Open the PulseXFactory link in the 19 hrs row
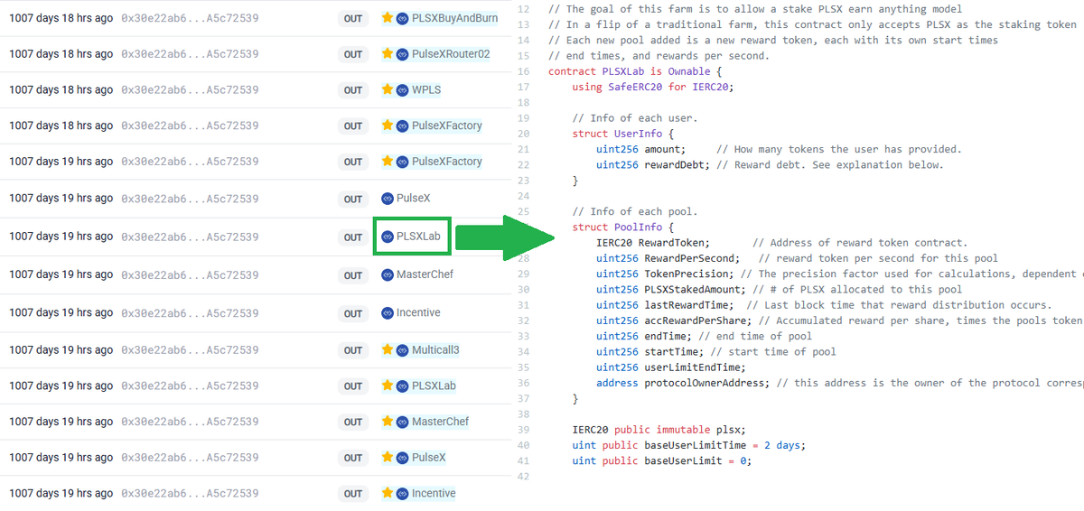Screen dimensions: 1084x511 (x=447, y=162)
